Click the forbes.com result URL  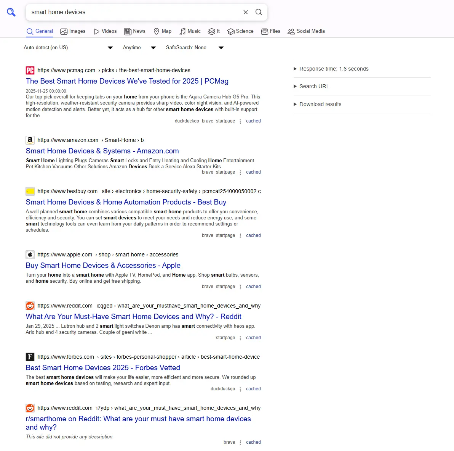click(x=149, y=357)
